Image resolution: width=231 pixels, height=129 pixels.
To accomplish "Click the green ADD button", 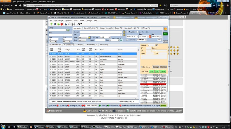I will click(165, 34).
